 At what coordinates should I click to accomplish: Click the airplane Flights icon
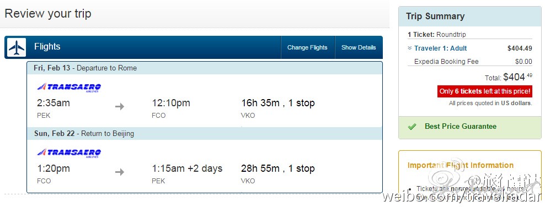click(x=17, y=47)
